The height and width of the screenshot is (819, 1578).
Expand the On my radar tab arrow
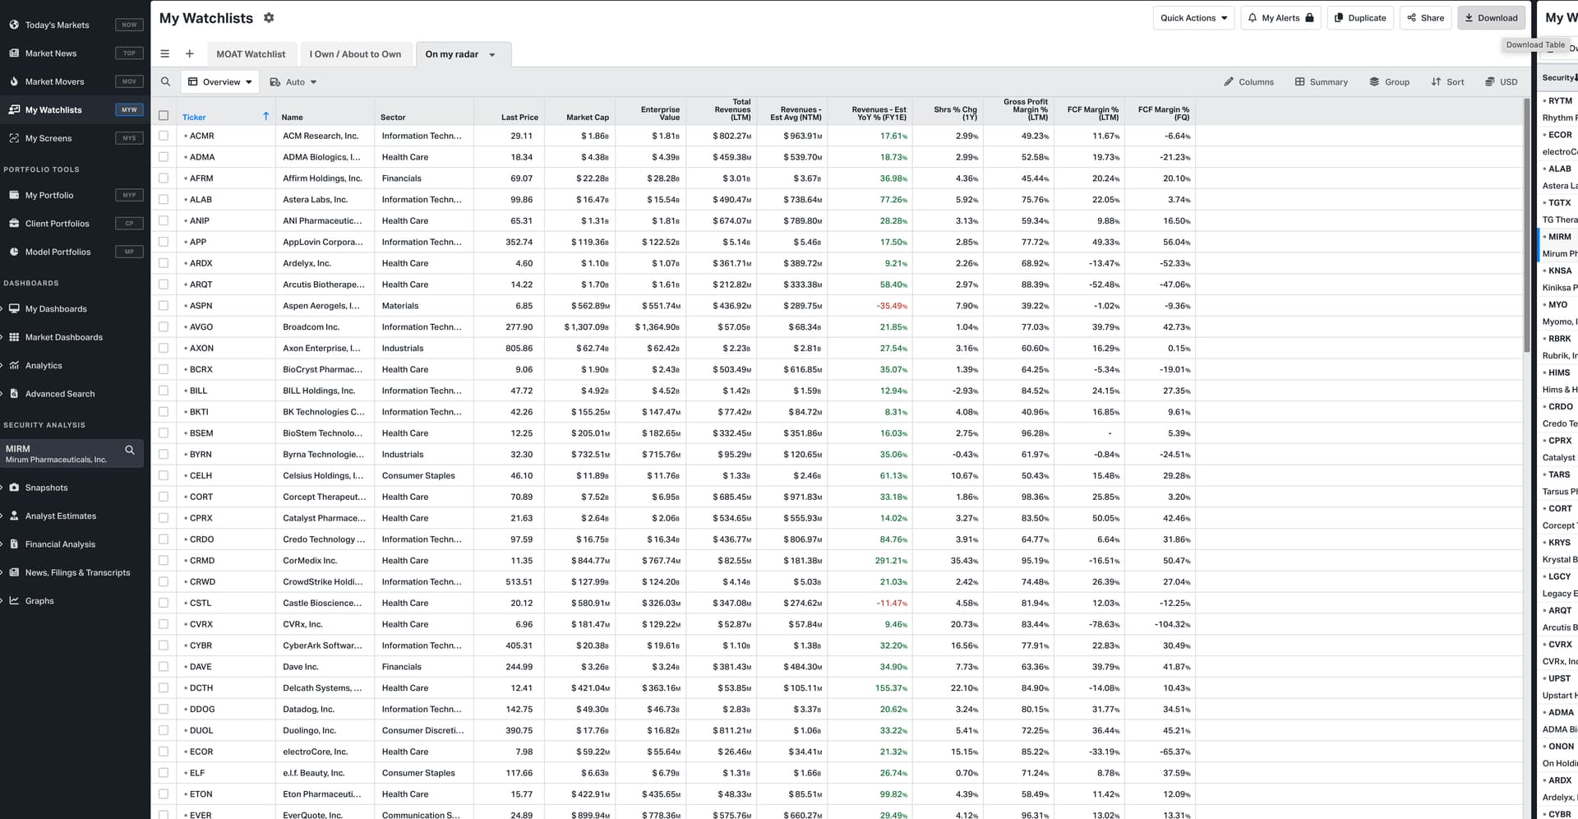click(492, 55)
